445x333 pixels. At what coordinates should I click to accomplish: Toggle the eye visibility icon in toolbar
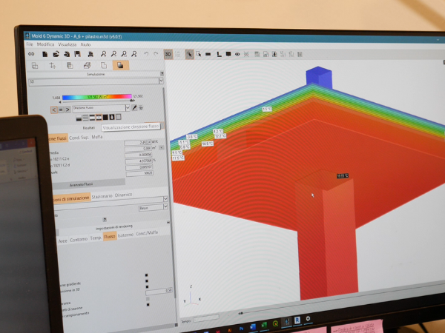[x=237, y=54]
